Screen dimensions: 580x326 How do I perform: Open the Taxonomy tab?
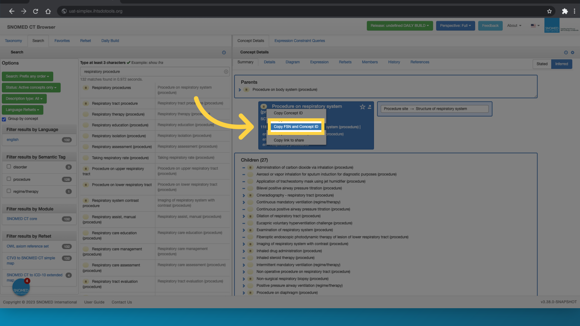pos(13,41)
